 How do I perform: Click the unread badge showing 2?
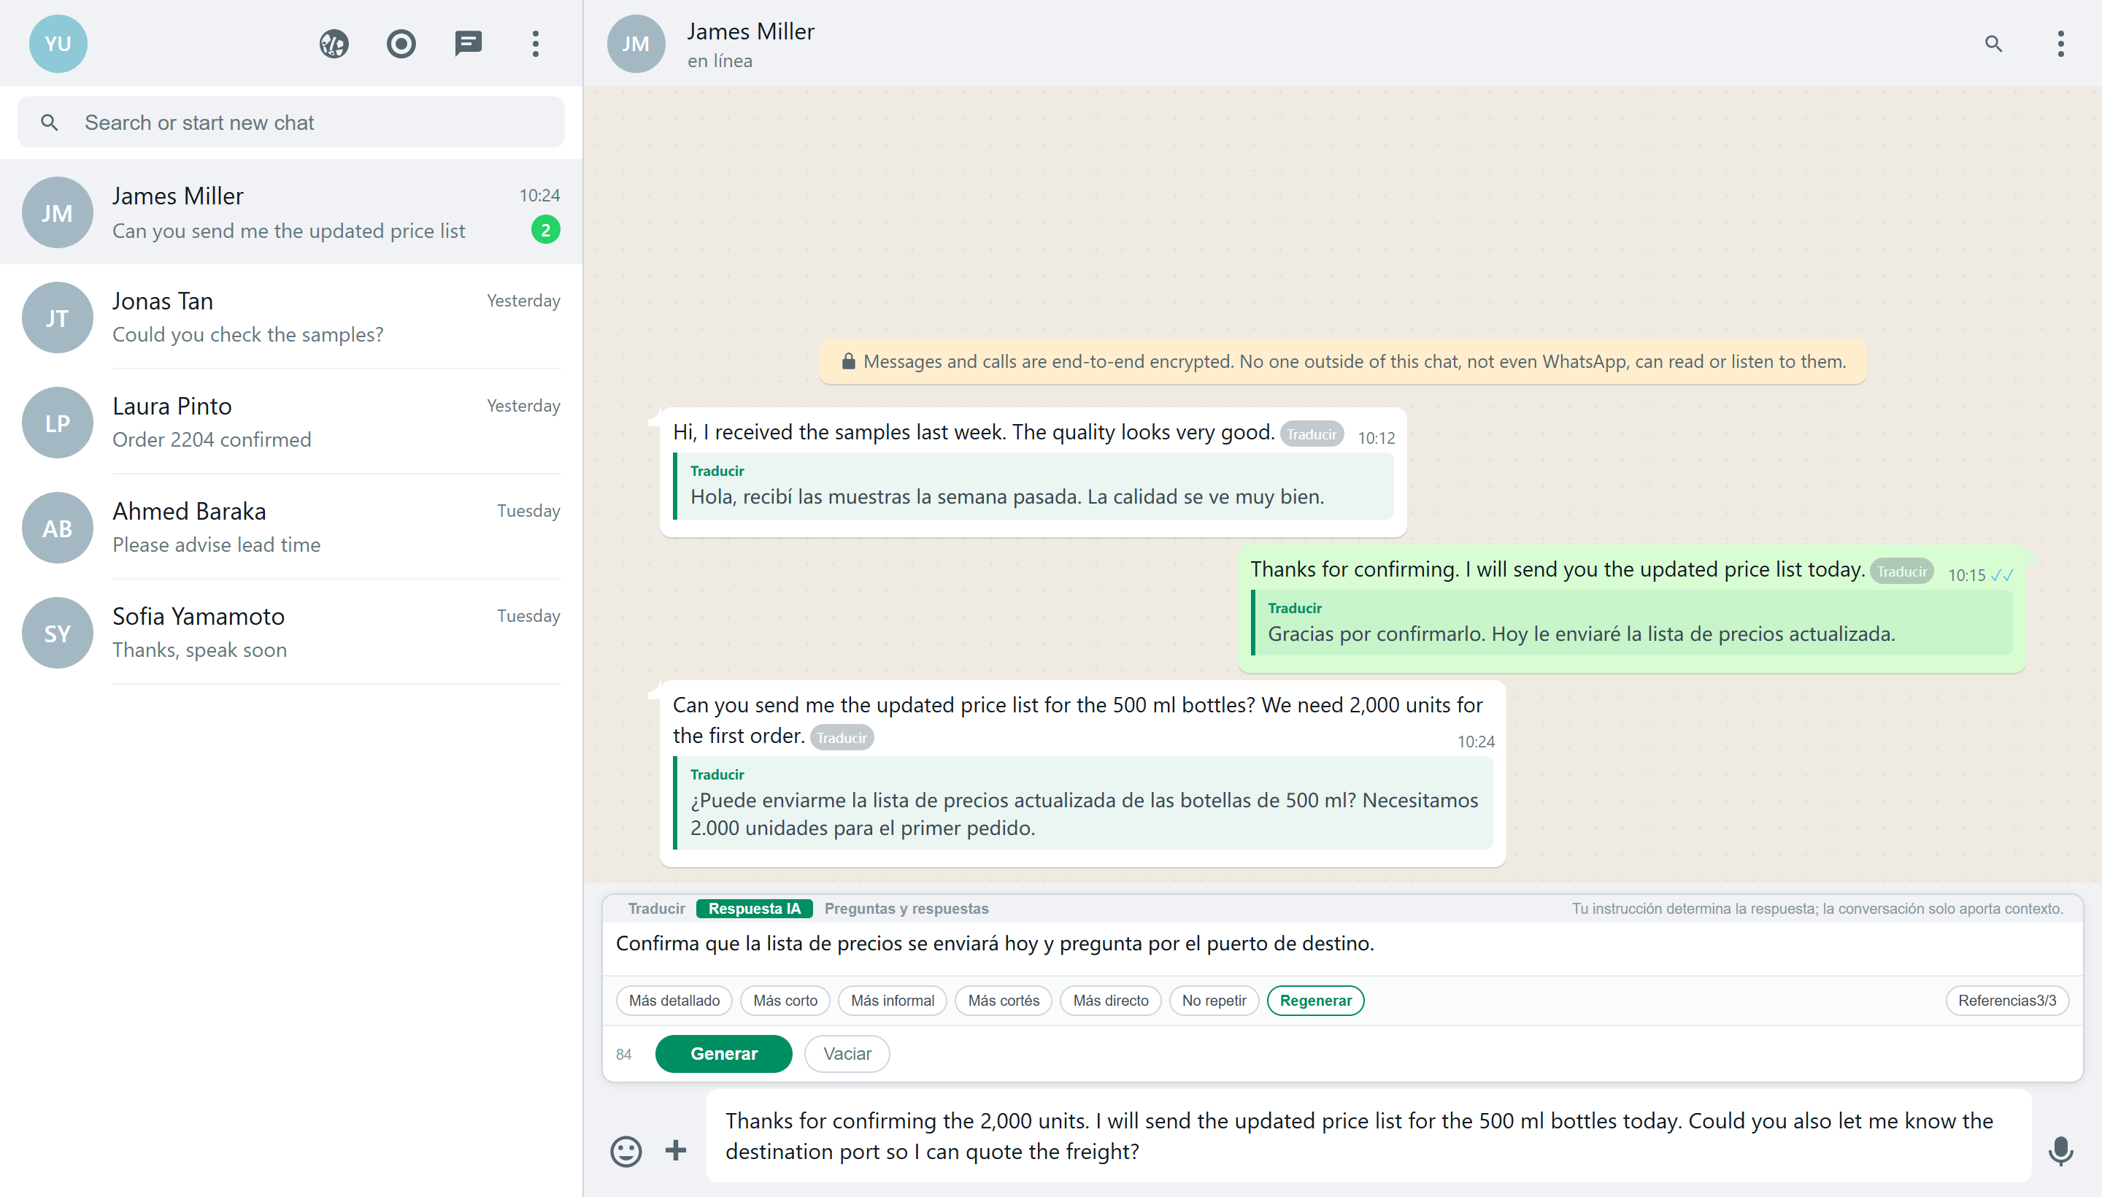pos(545,230)
